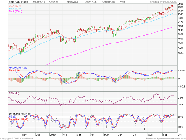Click the open value O=9428
This screenshot has width=186, height=140.
(54, 2)
